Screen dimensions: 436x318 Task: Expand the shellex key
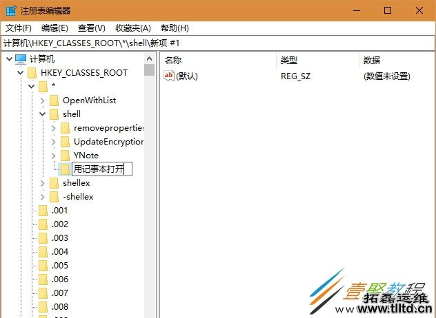(x=43, y=183)
